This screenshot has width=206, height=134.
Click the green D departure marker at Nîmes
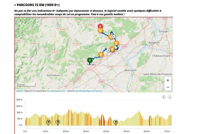coord(90,60)
